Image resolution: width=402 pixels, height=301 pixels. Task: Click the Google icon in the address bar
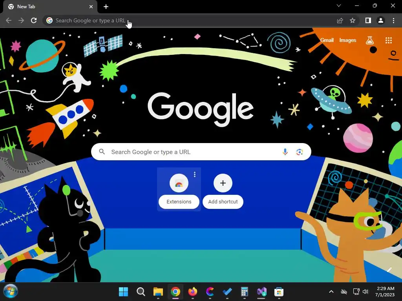click(x=49, y=20)
